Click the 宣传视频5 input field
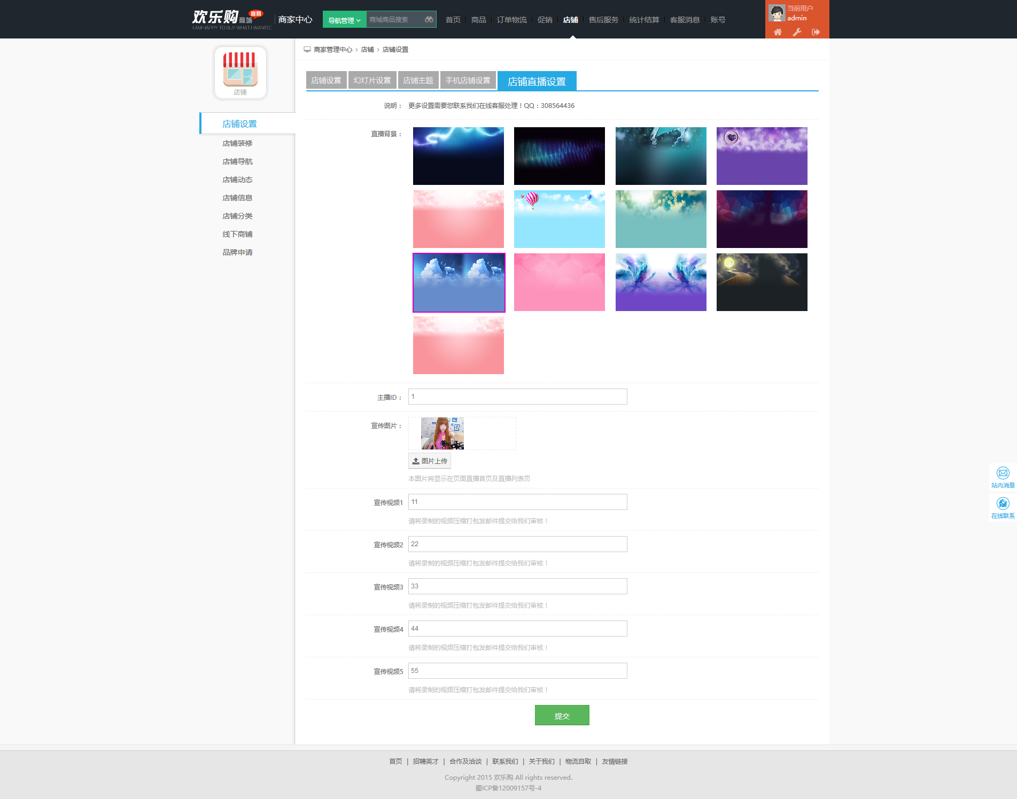1017x799 pixels. pos(518,671)
